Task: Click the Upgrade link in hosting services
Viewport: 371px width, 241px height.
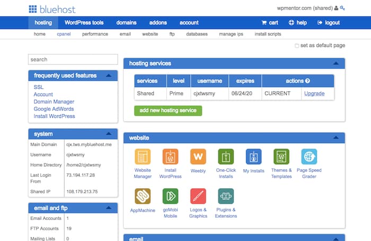Action: click(314, 94)
